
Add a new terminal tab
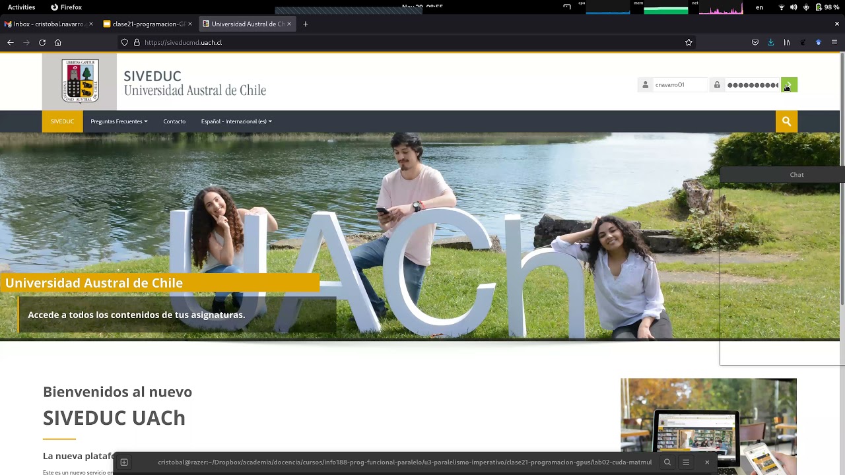(123, 462)
